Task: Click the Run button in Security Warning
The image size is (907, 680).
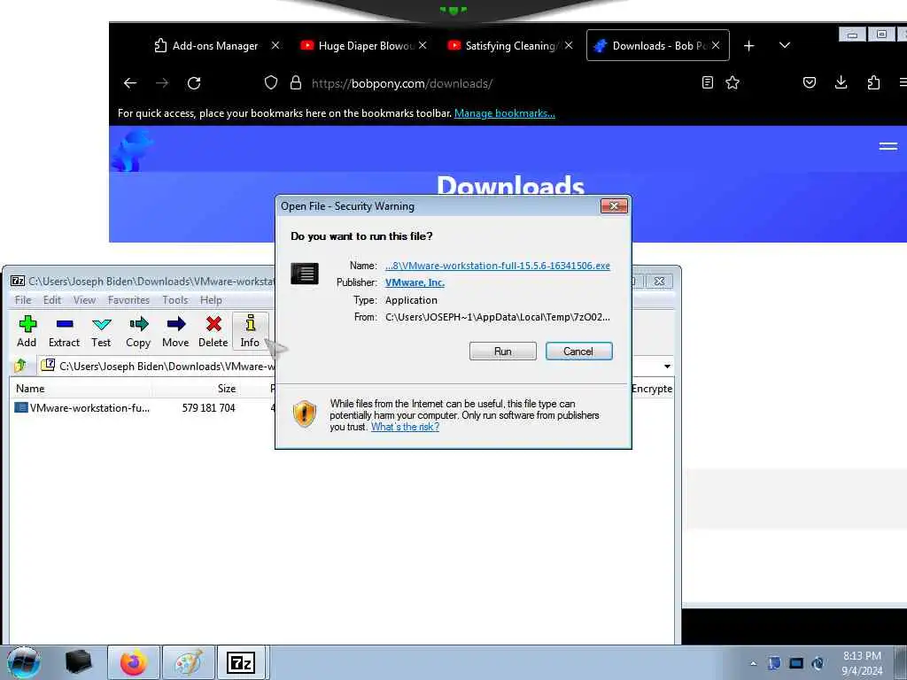Action: (x=503, y=351)
